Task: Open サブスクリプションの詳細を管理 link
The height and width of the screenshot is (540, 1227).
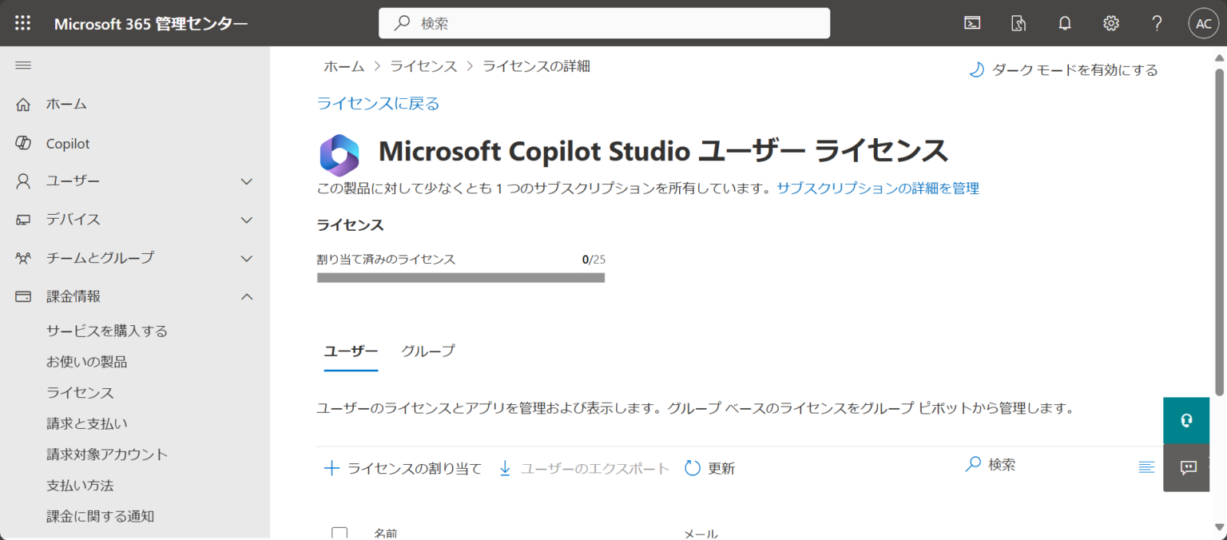Action: [877, 188]
